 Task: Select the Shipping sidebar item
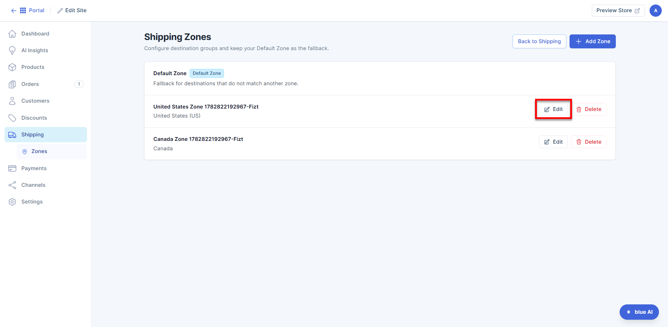point(46,135)
